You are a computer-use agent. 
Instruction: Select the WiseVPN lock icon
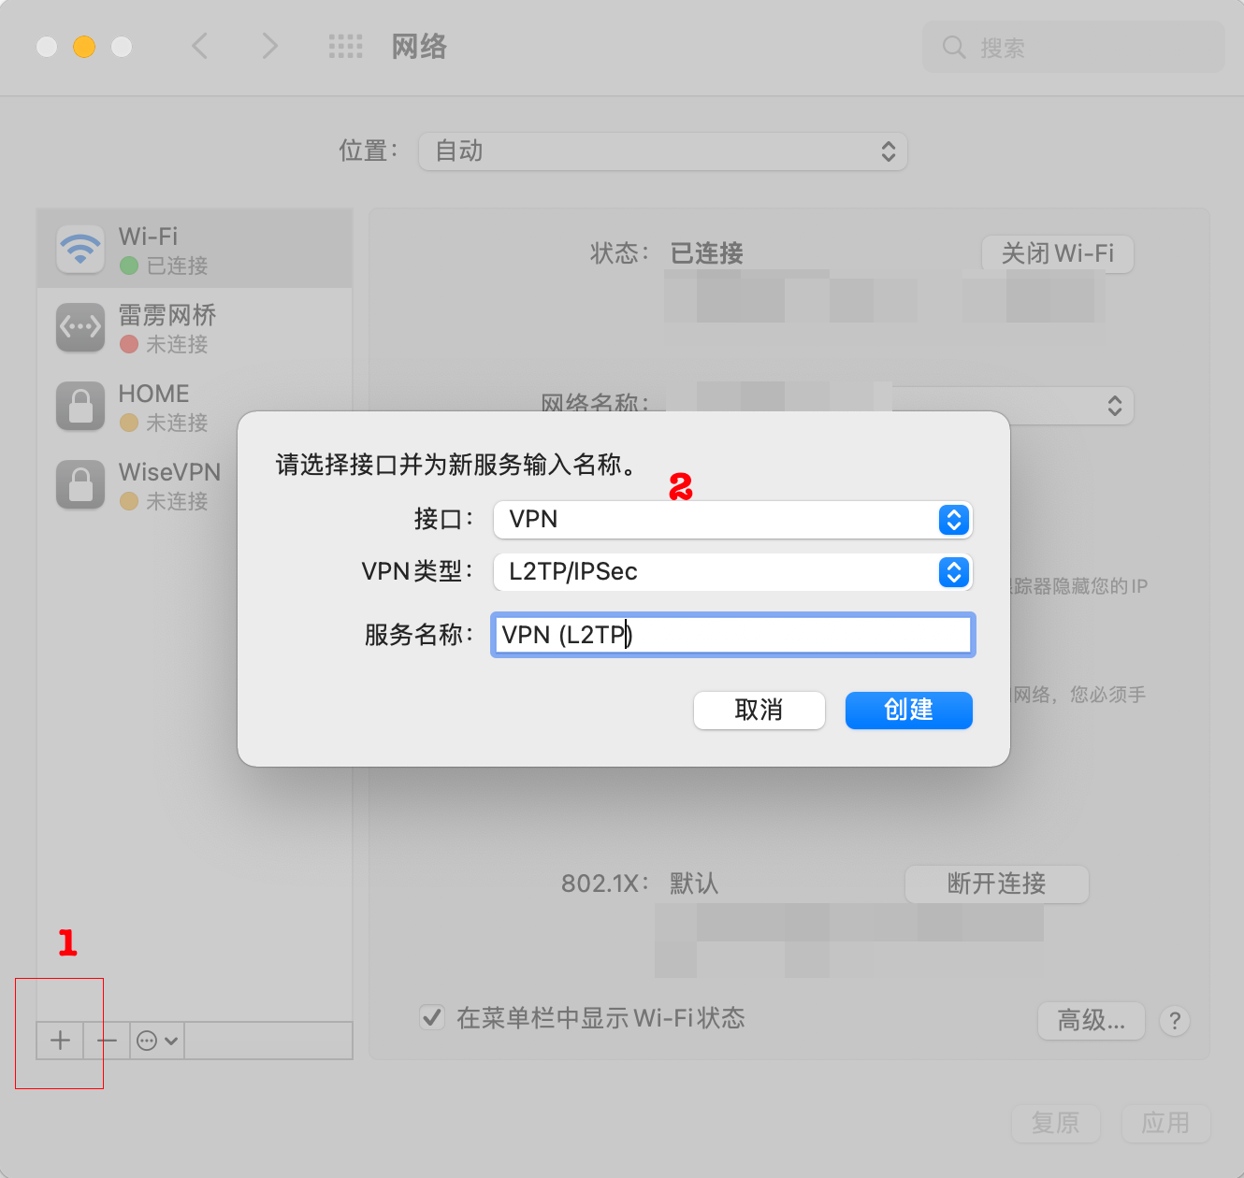pyautogui.click(x=80, y=484)
